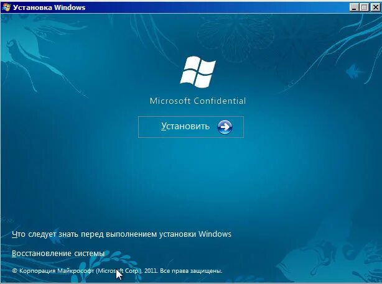This screenshot has width=382, height=284.
Task: Click the Установка Windows title text
Action: (49, 7)
